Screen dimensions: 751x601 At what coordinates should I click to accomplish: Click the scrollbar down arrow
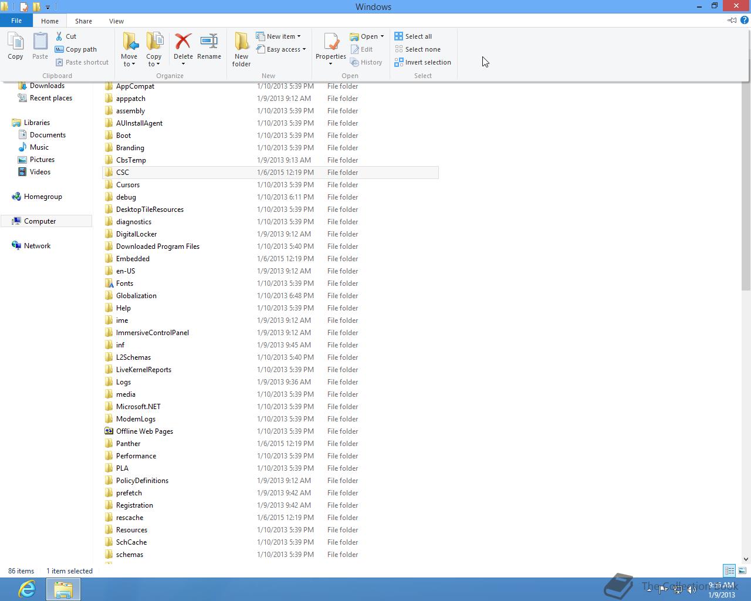point(746,559)
